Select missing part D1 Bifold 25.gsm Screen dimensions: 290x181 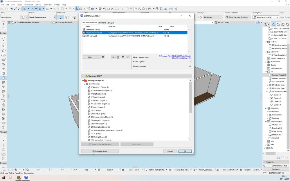click(x=98, y=114)
